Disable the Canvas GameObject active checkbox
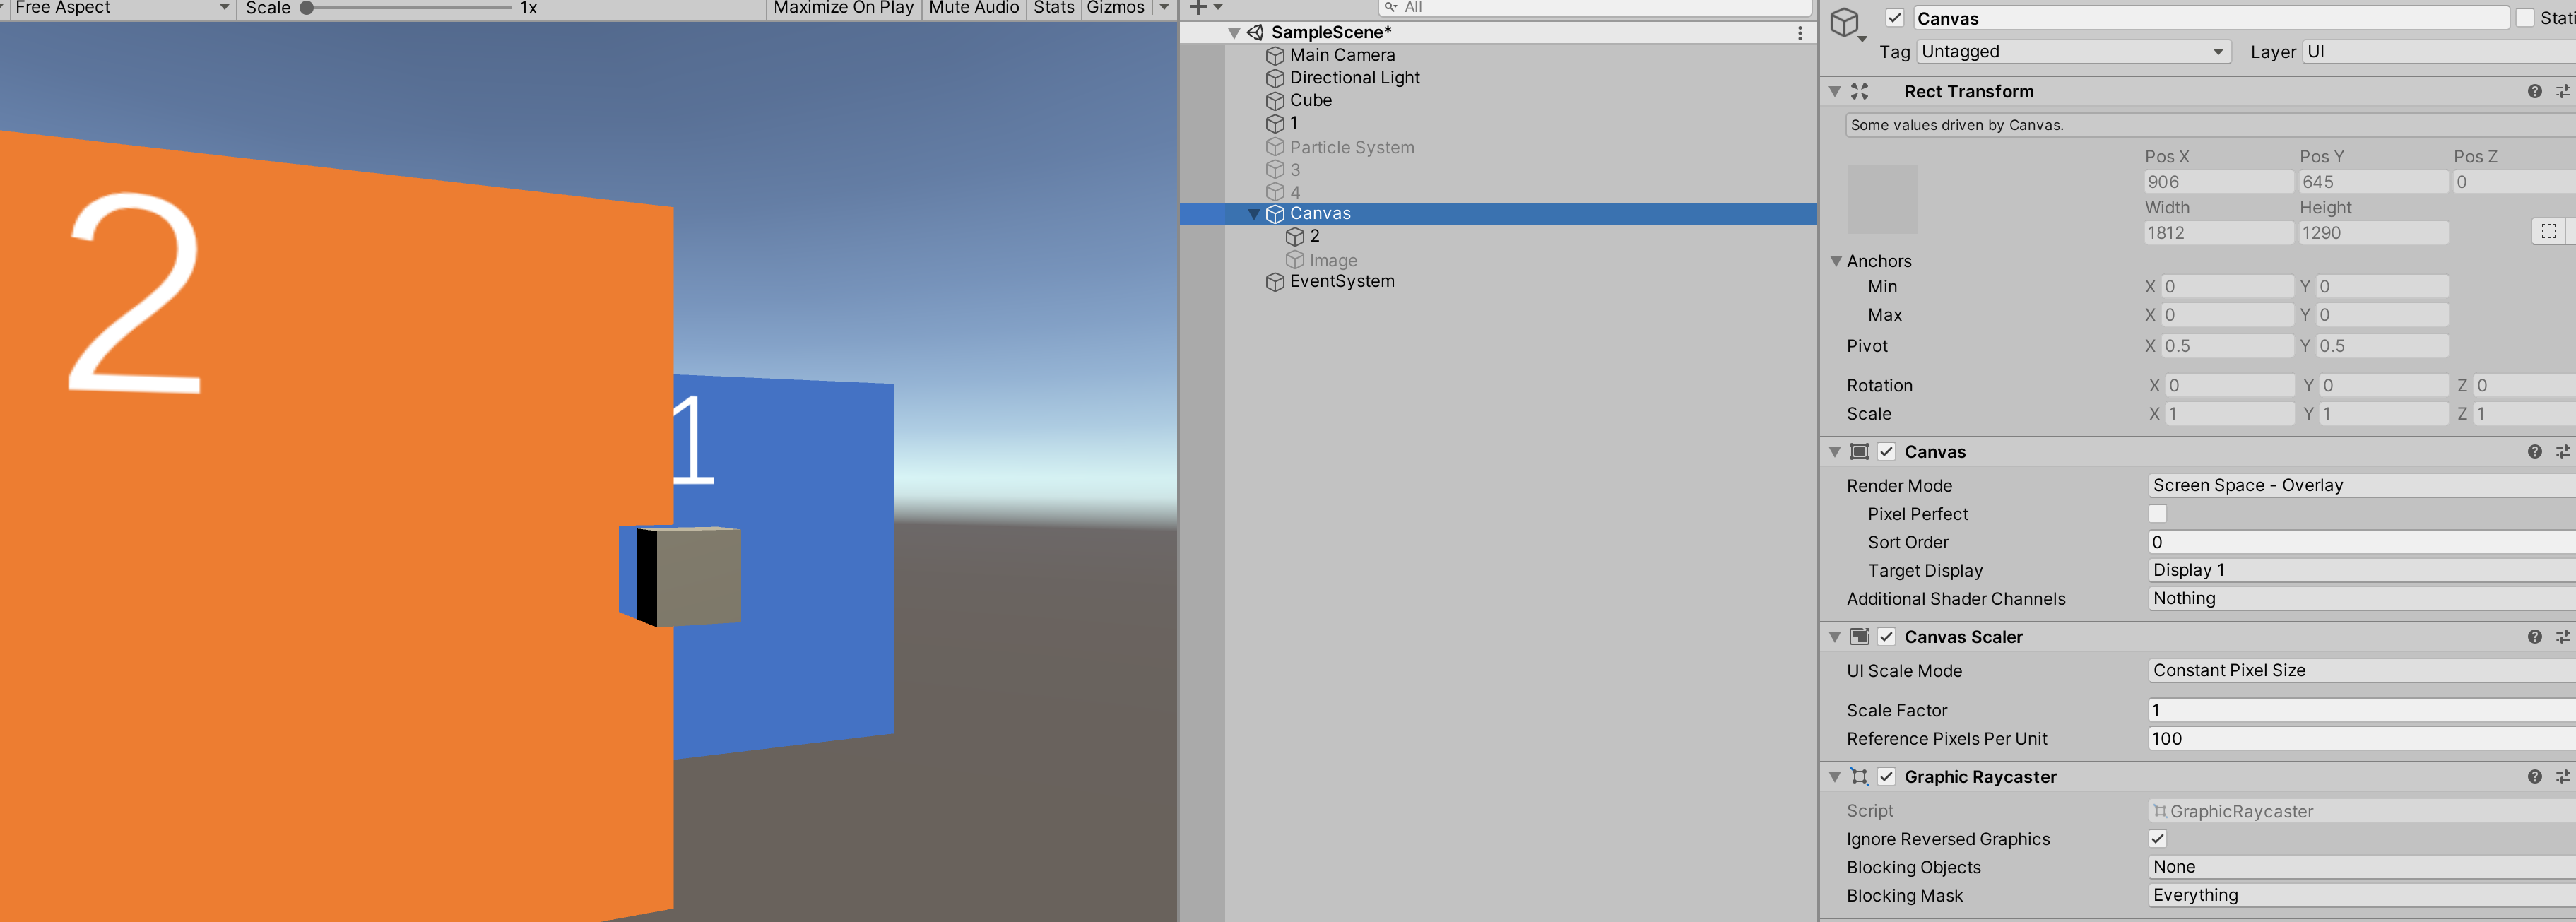Screen dimensions: 2576x922 coord(1894,18)
